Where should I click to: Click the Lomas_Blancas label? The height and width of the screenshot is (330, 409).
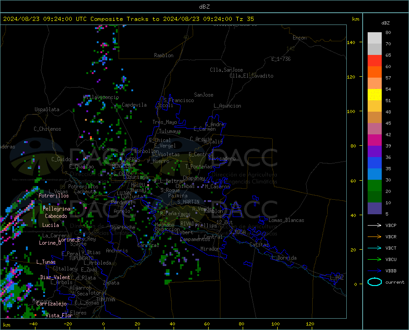[286, 220]
